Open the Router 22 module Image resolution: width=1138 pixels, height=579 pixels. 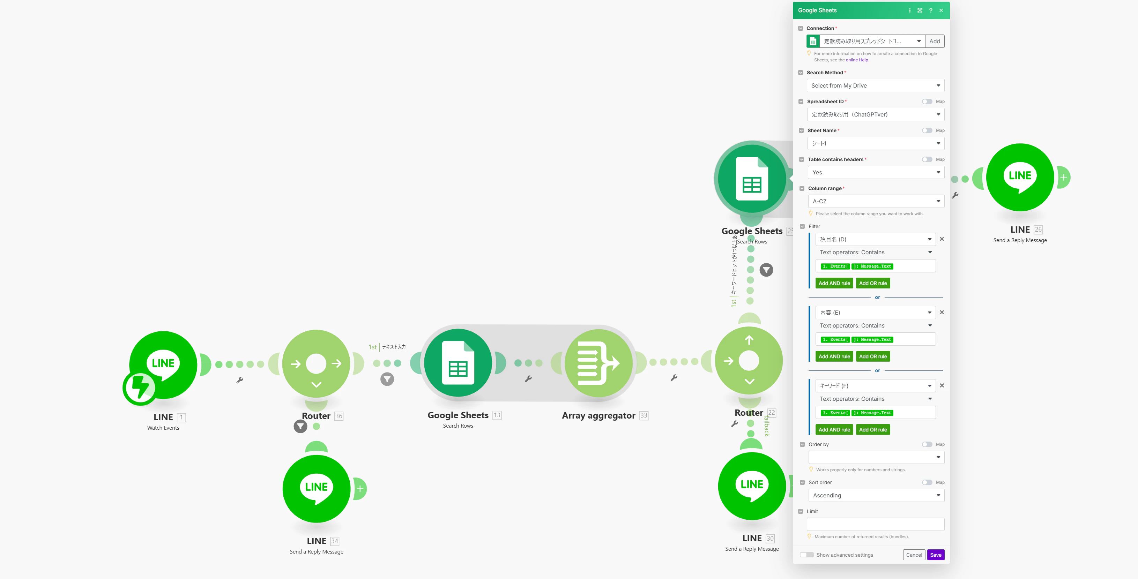coord(749,361)
